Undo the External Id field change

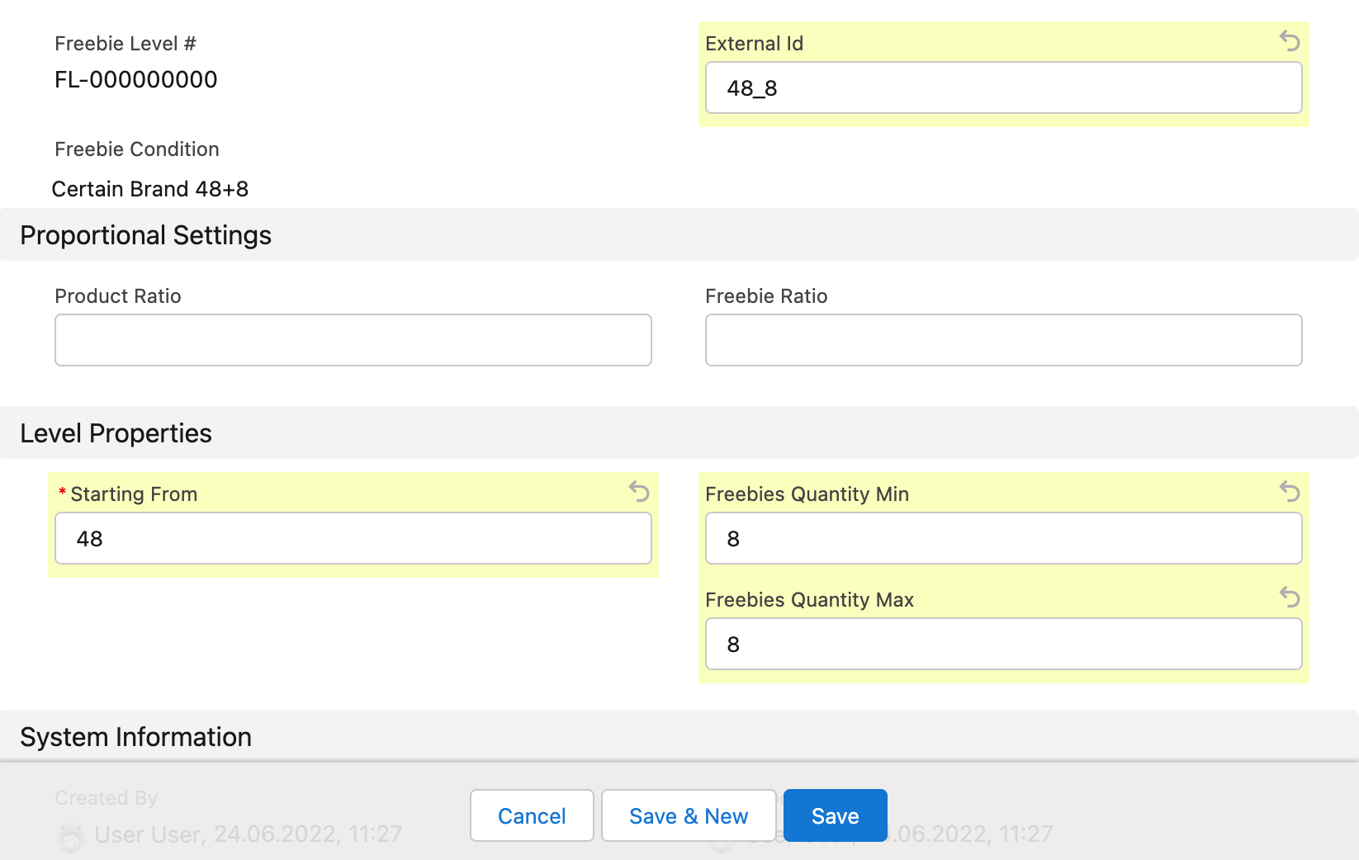(x=1289, y=40)
